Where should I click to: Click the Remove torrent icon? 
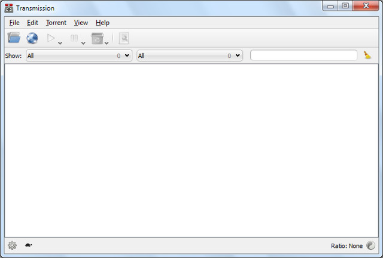(x=97, y=38)
